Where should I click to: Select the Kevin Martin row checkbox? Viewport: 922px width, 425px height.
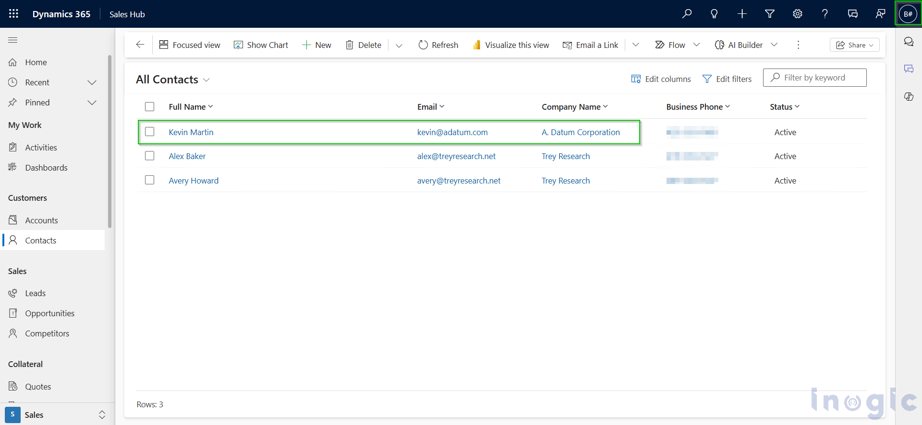click(150, 131)
